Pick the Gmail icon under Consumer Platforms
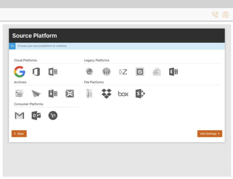This screenshot has width=233, height=179. [x=20, y=115]
